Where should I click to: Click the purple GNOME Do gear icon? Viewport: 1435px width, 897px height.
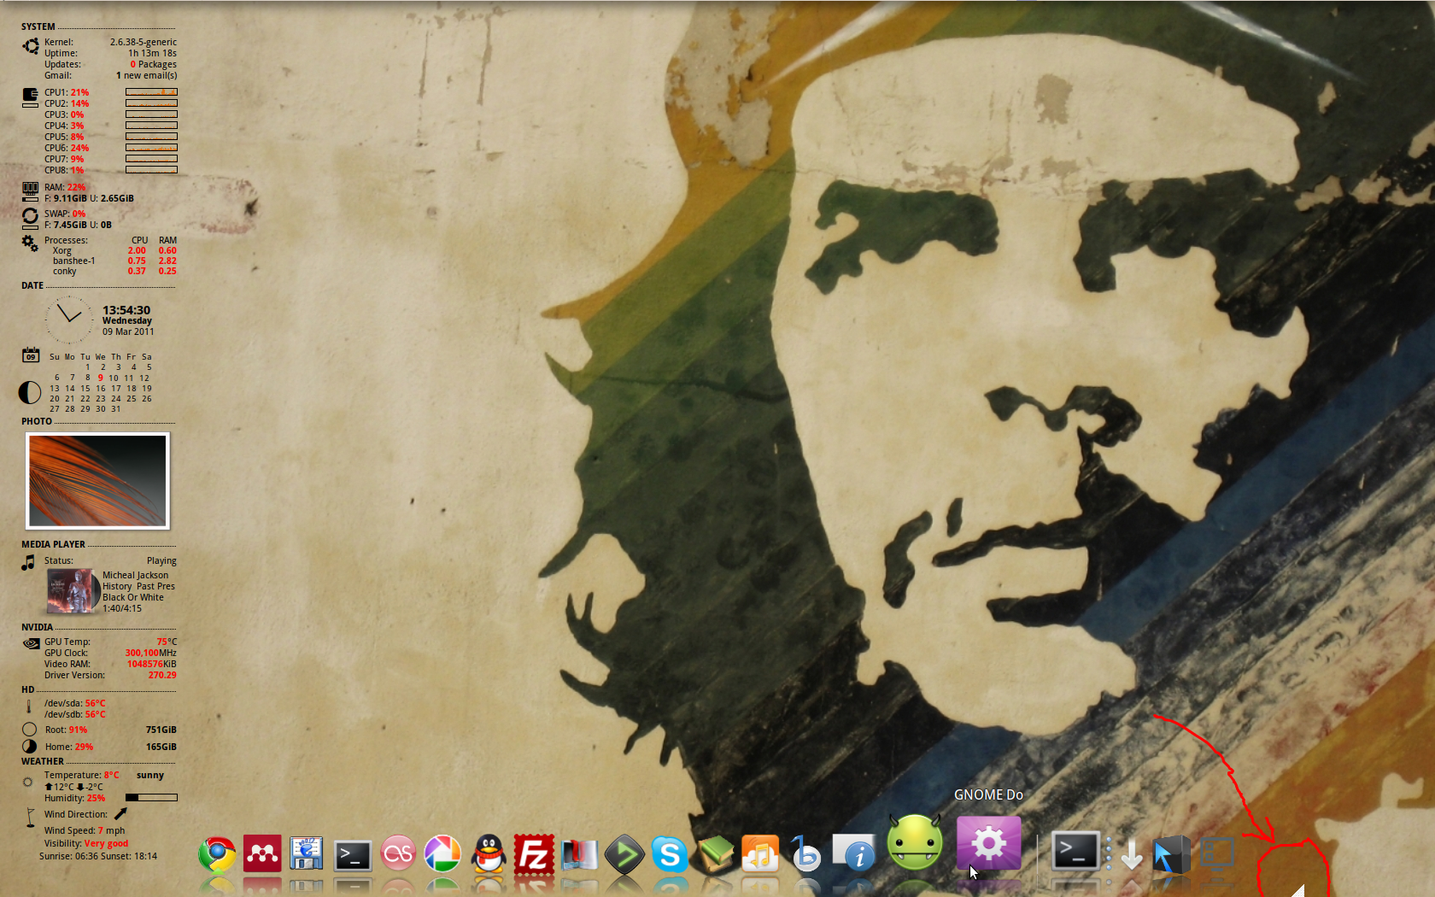(x=988, y=843)
